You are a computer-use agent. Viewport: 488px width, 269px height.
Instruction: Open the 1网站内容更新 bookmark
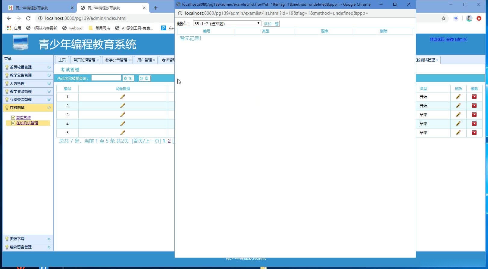coord(42,28)
